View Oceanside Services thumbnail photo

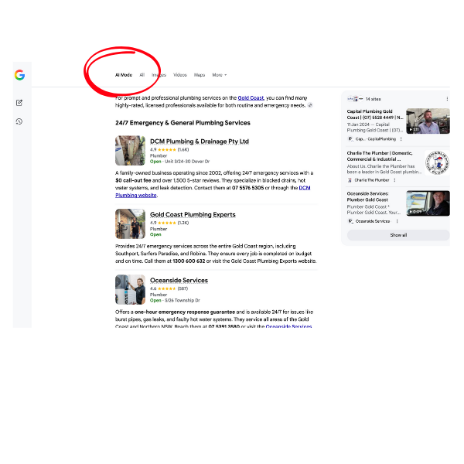point(130,289)
